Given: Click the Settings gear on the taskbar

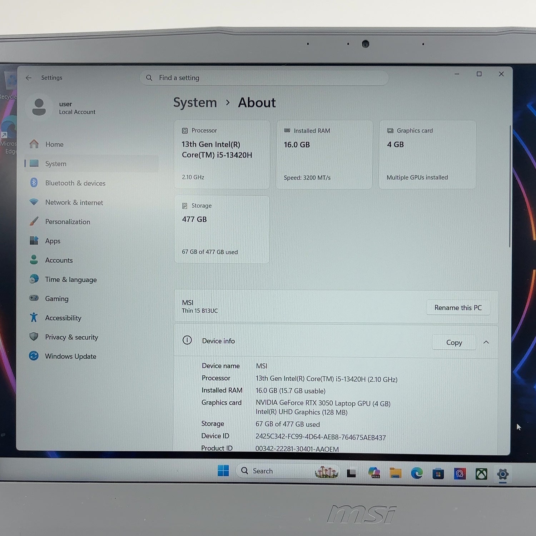Looking at the screenshot, I should (503, 475).
